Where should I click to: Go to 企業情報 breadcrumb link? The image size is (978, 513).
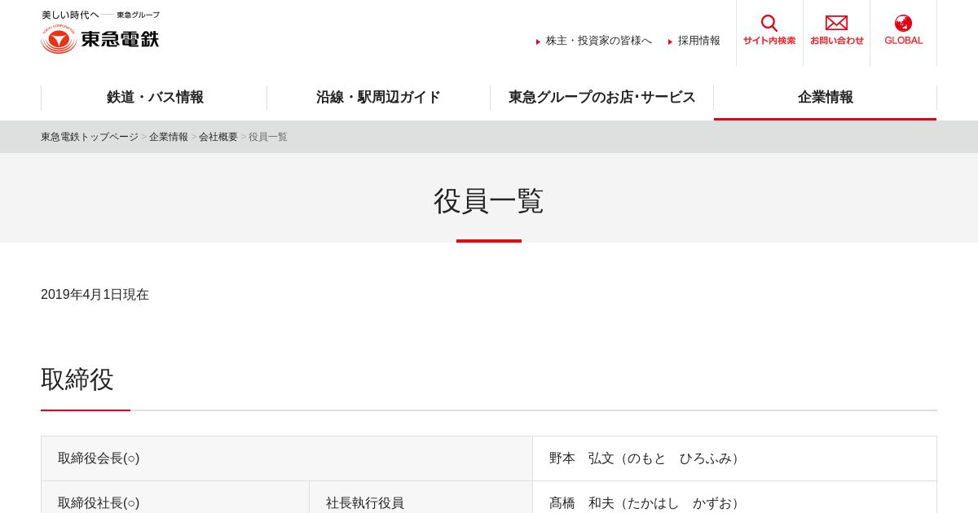169,137
